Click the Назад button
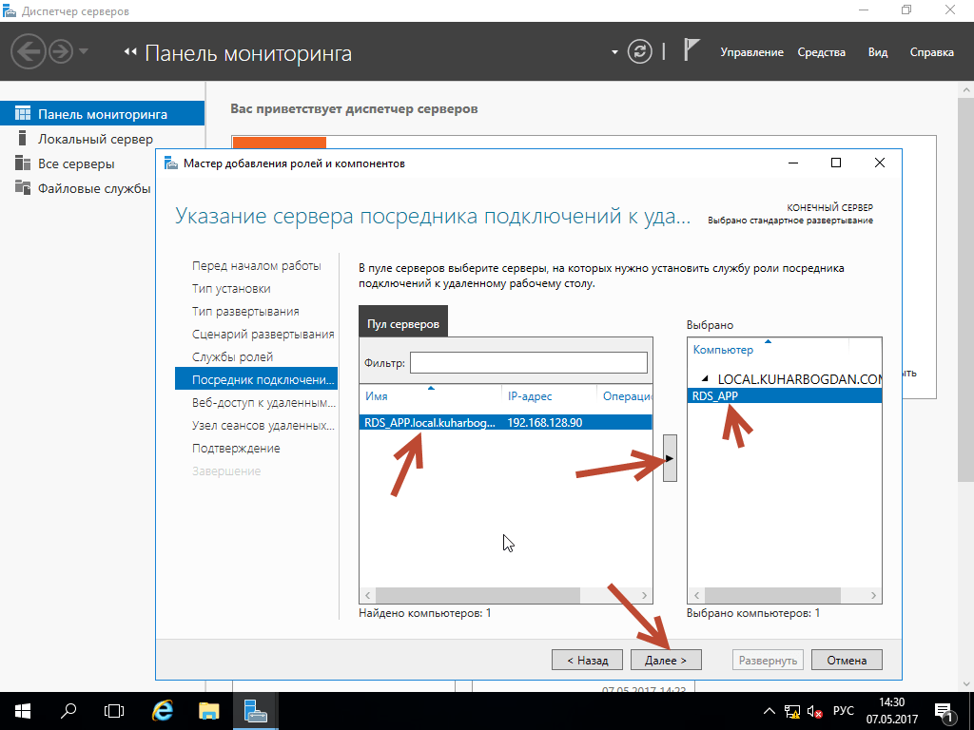 [587, 660]
